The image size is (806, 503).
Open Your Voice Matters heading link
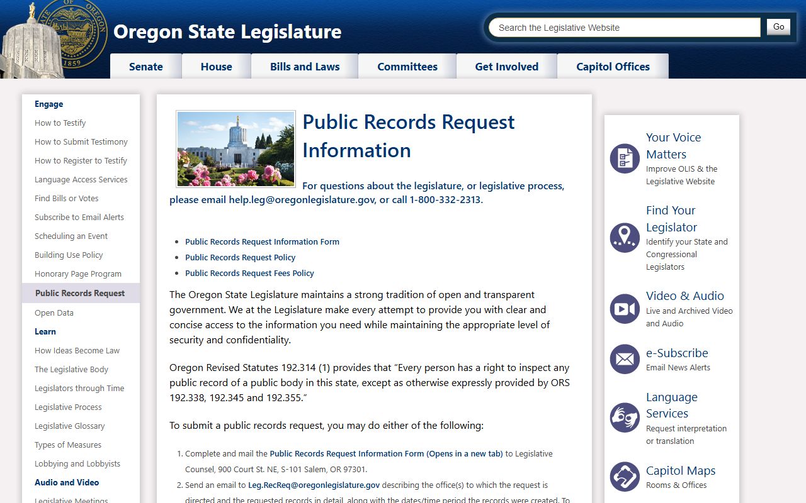673,146
